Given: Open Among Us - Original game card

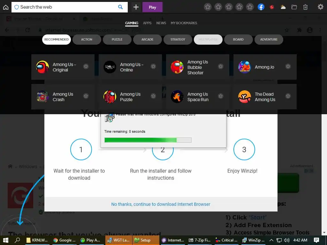Looking at the screenshot, I should pyautogui.click(x=63, y=67).
